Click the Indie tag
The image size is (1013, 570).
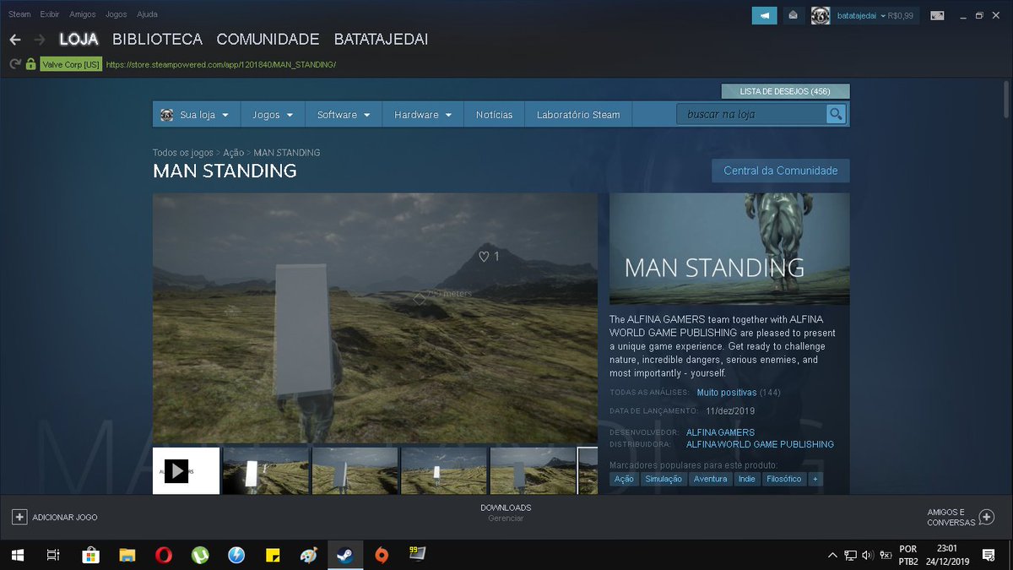point(746,479)
